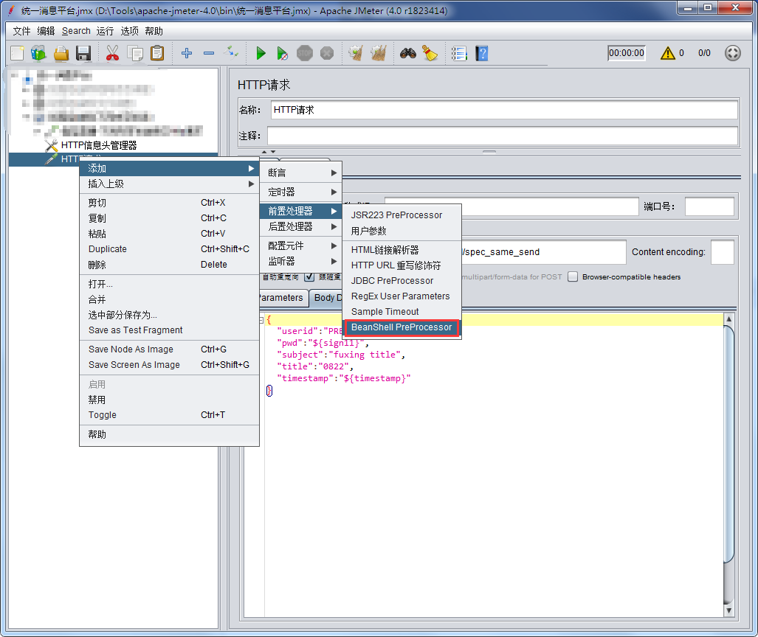Screen dimensions: 758x637
Task: Open the Templates icon in toolbar
Action: coord(38,53)
